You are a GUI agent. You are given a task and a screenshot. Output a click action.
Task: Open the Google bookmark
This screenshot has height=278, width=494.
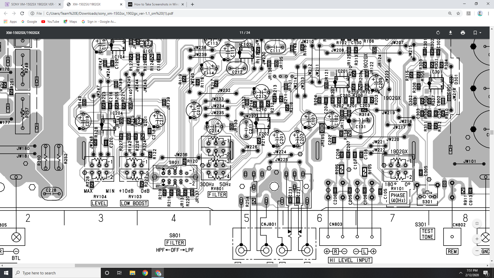pyautogui.click(x=29, y=22)
